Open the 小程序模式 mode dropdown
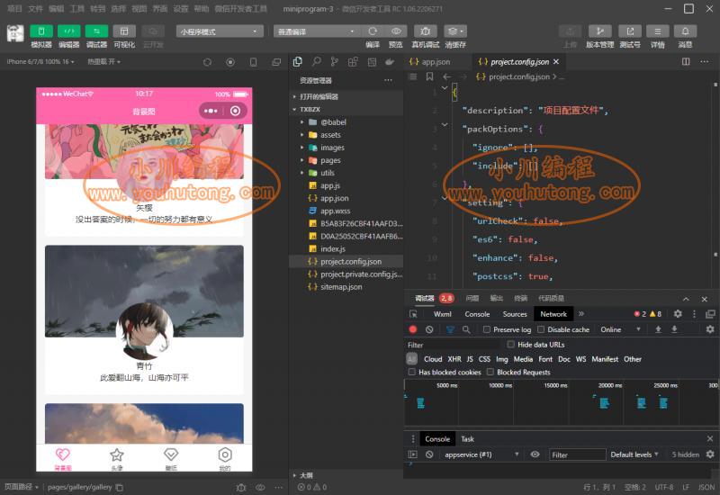720x495 pixels. point(220,31)
